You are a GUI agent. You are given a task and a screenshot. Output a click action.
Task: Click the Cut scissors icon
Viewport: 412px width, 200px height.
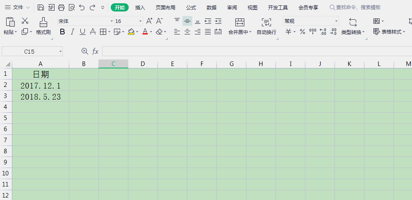click(x=25, y=20)
